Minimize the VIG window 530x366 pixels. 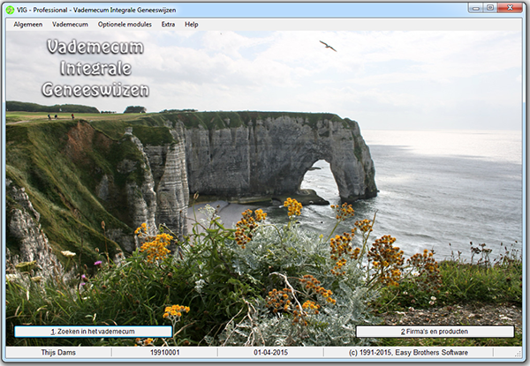pyautogui.click(x=473, y=8)
